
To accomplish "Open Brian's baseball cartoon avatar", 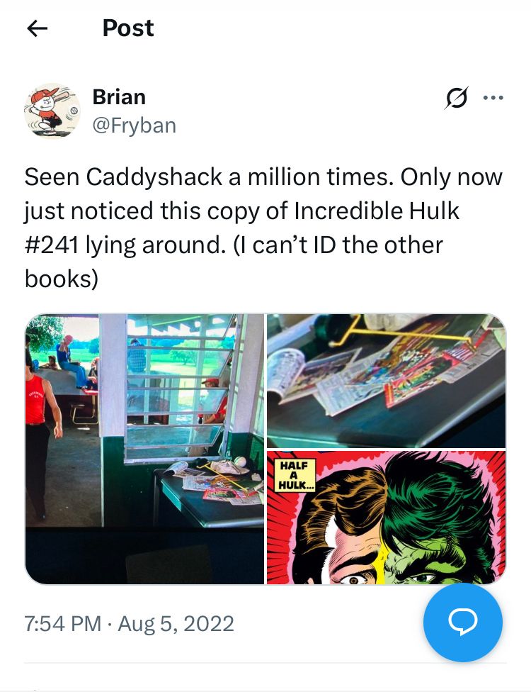I will (x=52, y=111).
